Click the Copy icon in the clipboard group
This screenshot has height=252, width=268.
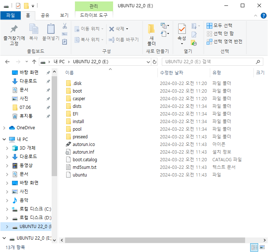pos(34,29)
